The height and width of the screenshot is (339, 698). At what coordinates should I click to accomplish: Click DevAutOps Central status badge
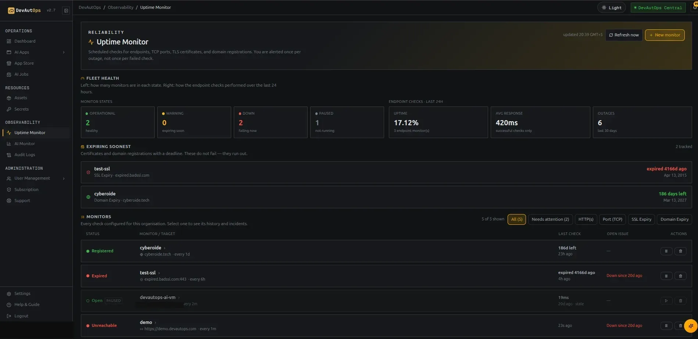(x=658, y=8)
